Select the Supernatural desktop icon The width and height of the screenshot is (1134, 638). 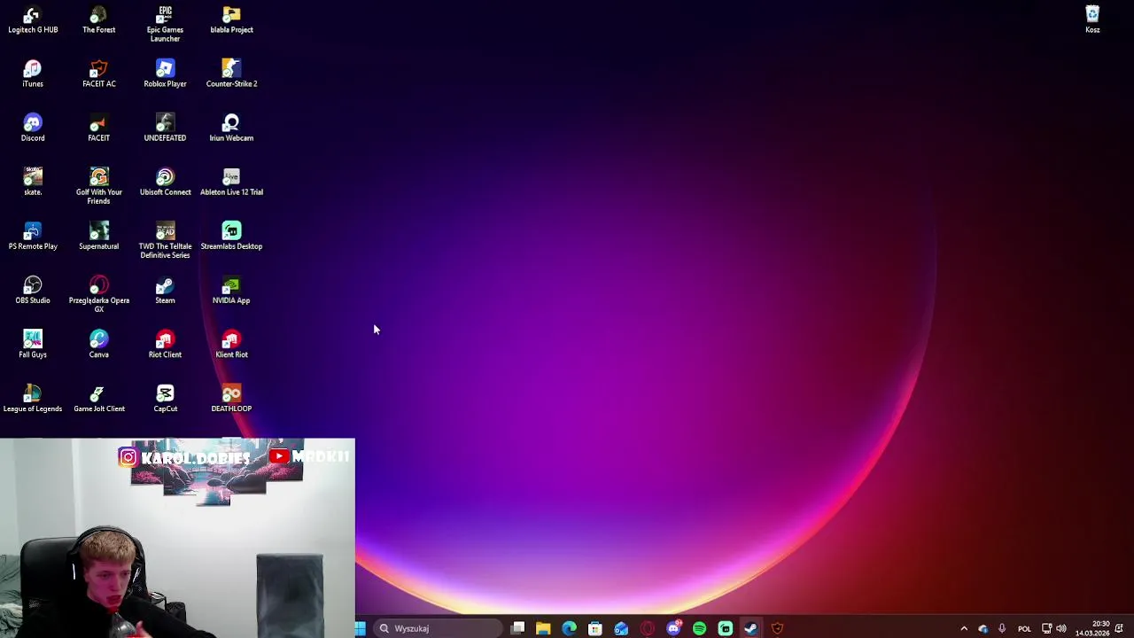click(x=98, y=237)
